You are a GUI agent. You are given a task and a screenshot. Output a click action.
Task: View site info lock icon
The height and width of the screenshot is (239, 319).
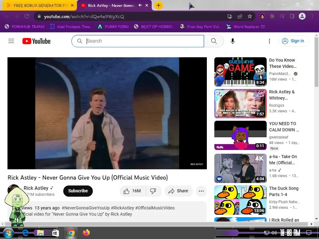39,16
